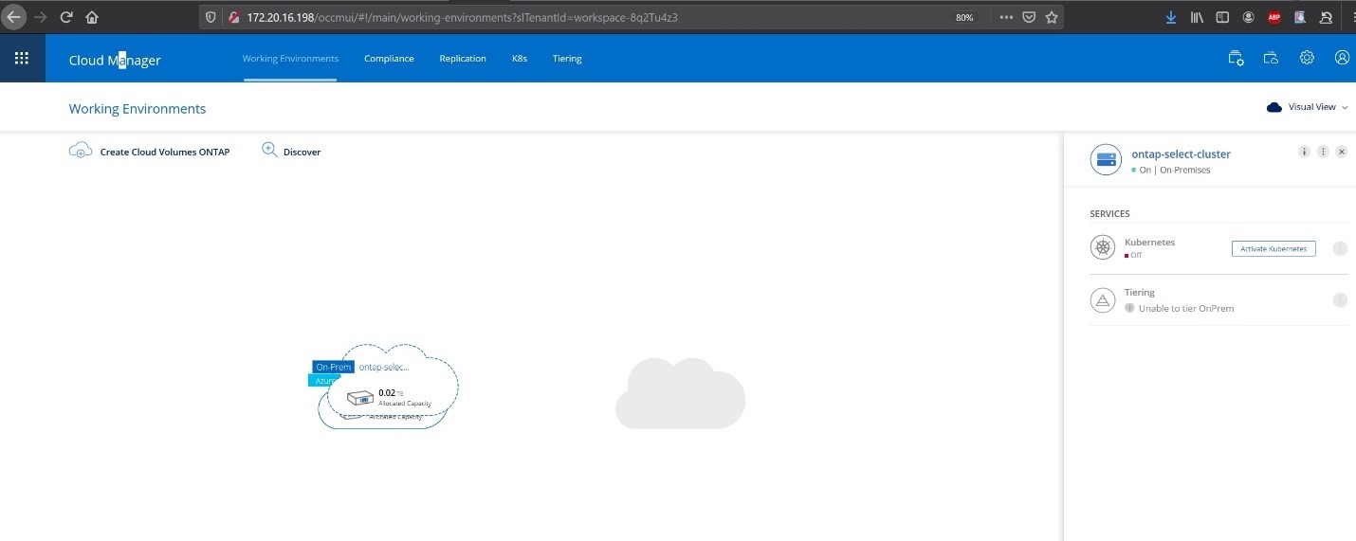Click the Kubernetes helm wheel icon
1356x541 pixels.
1103,248
